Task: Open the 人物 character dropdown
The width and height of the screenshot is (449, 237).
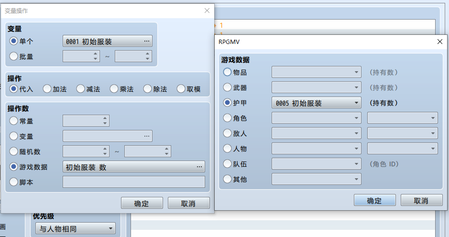Action: pyautogui.click(x=317, y=149)
